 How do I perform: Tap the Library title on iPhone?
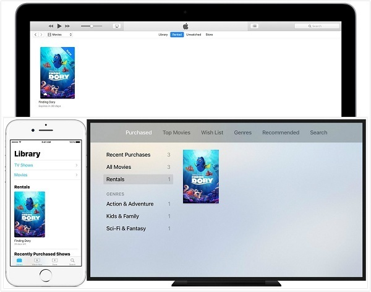coord(27,154)
